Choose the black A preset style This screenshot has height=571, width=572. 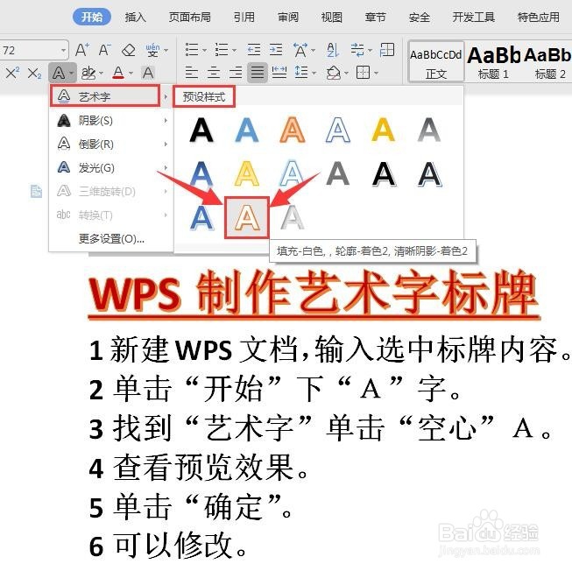[x=201, y=130]
